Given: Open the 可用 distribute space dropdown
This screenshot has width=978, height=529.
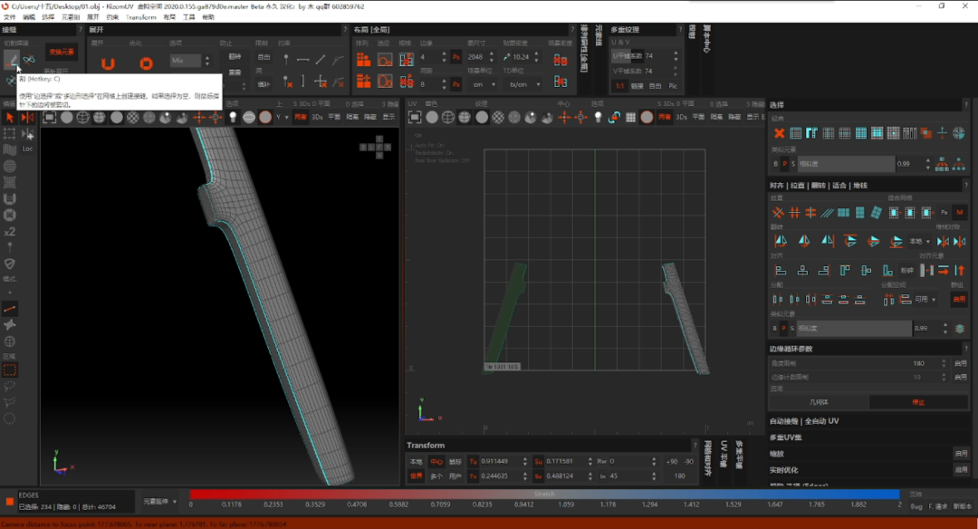Looking at the screenshot, I should point(925,300).
